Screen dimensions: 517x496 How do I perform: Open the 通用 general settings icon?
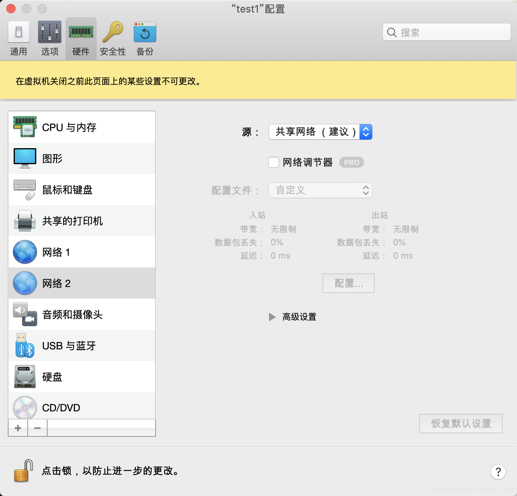point(19,32)
